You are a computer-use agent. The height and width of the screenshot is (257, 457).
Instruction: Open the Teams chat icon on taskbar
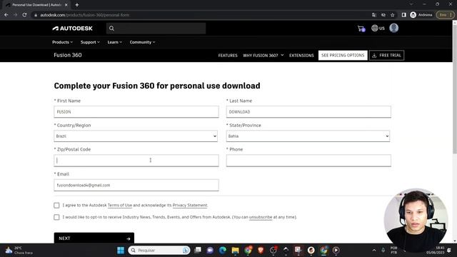pos(210,250)
